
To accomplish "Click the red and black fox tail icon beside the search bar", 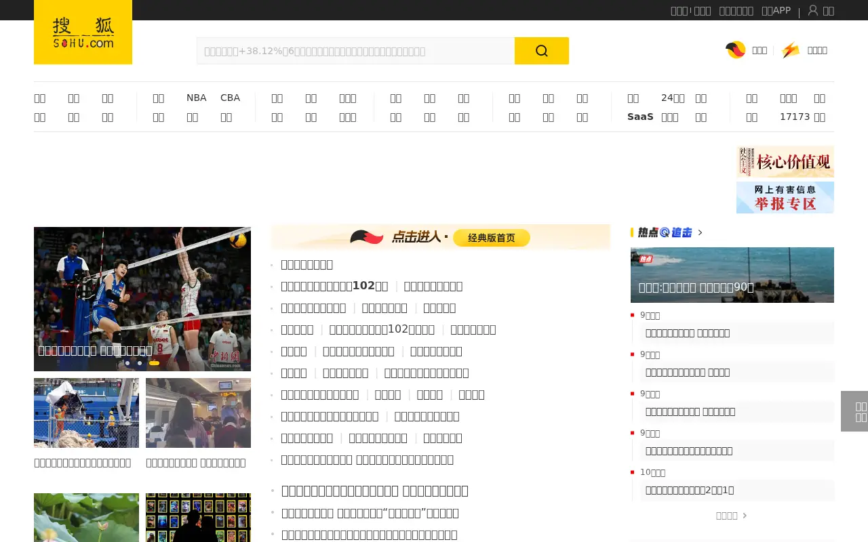I will pyautogui.click(x=736, y=50).
